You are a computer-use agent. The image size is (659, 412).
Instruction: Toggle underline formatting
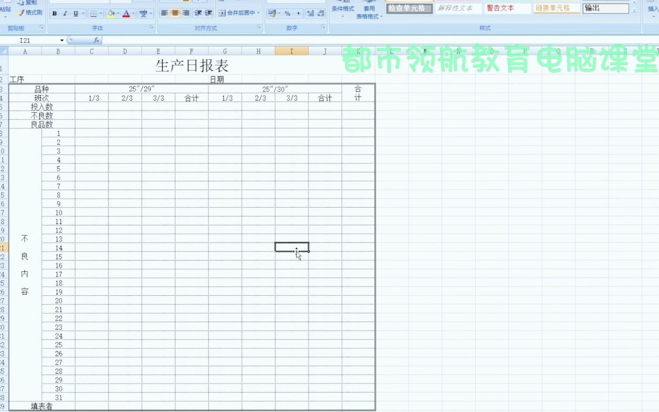click(x=76, y=13)
